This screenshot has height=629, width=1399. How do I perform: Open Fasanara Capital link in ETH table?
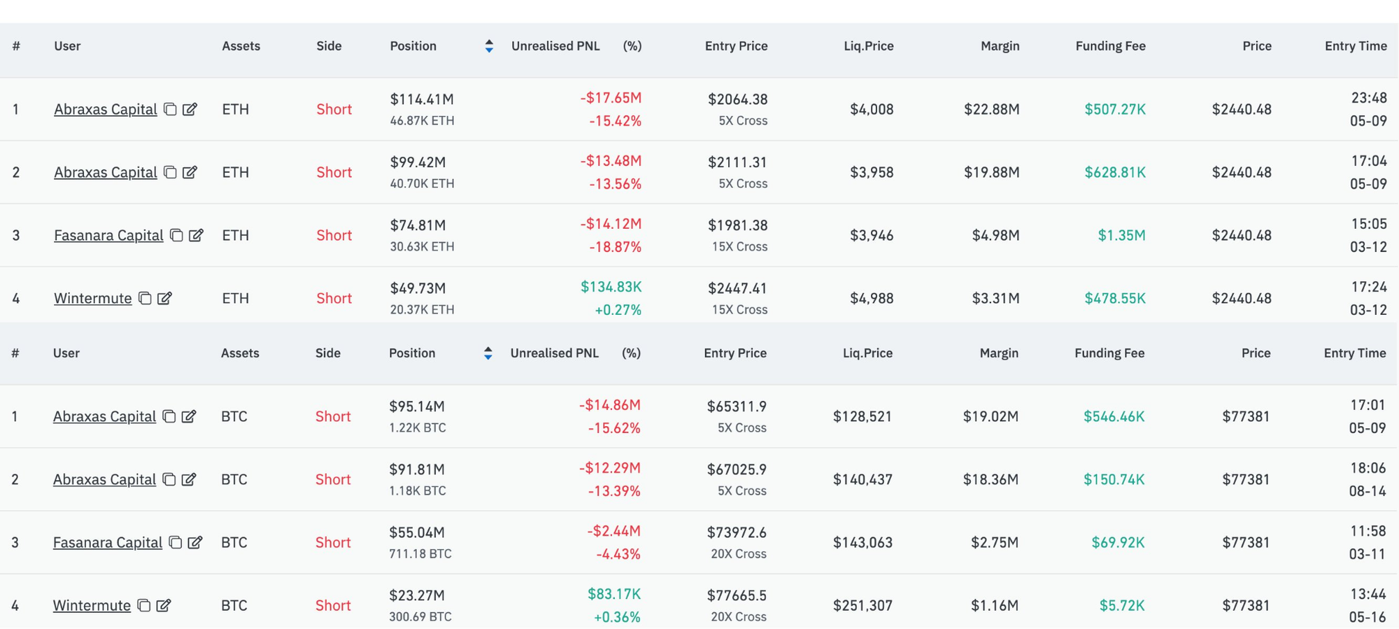[108, 235]
